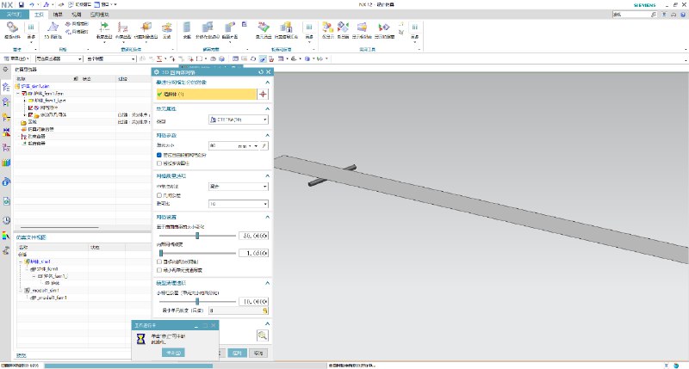This screenshot has width=689, height=369.
Task: Click the red crosshair select body icon
Action: coord(263,94)
